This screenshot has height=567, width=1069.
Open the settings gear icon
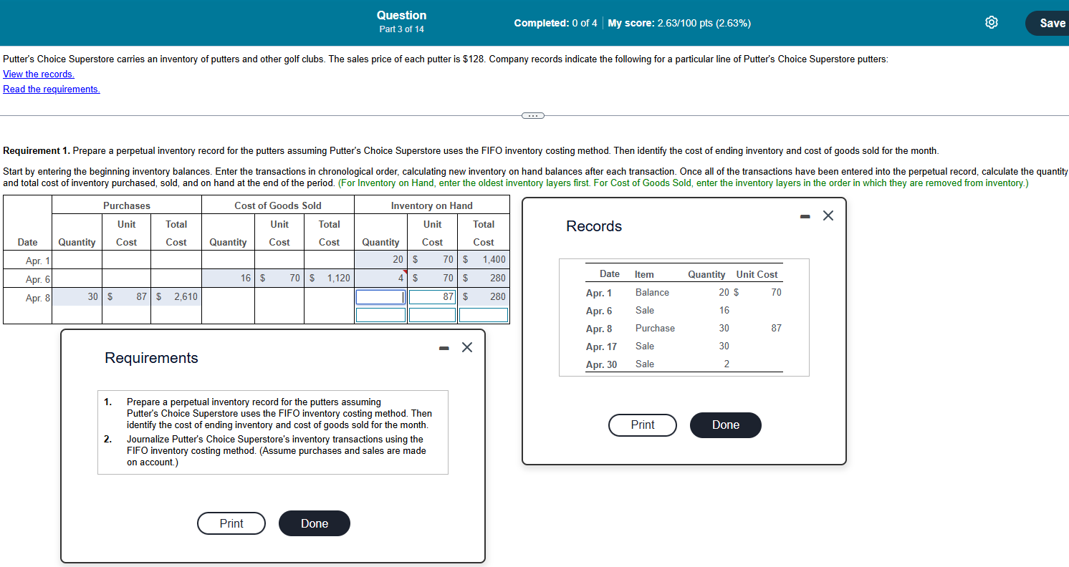[x=992, y=23]
